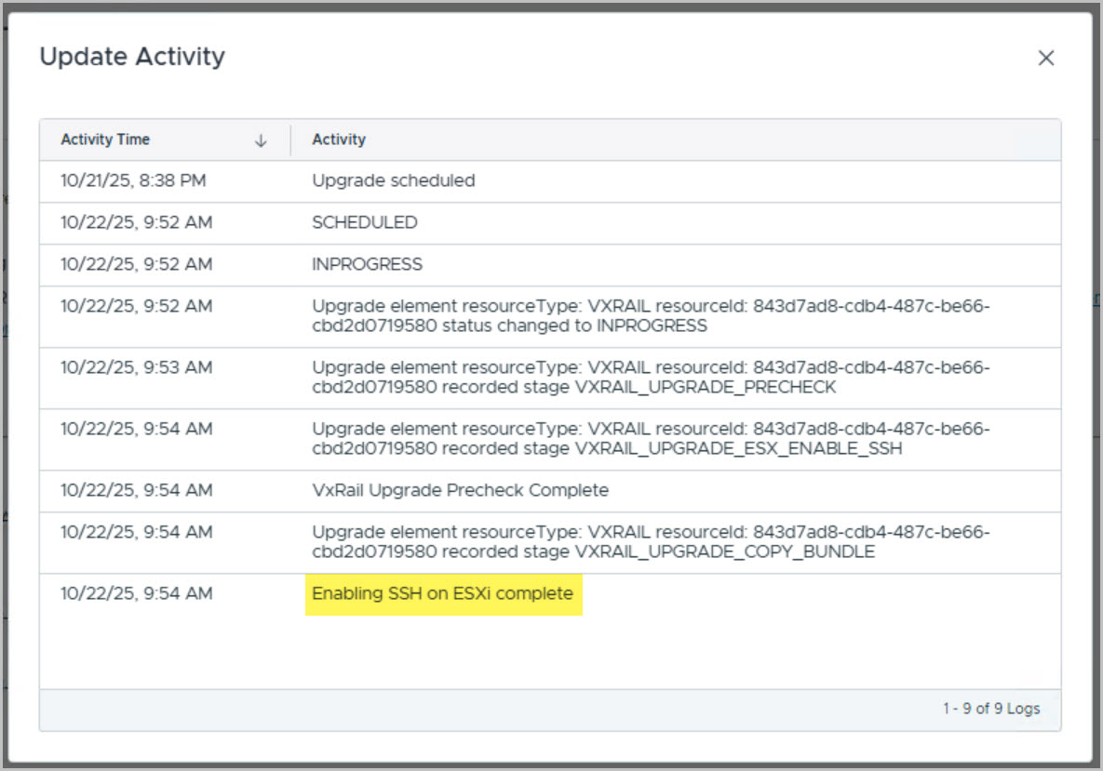Click "VxRail Upgrade Precheck Complete" entry
The width and height of the screenshot is (1103, 771).
pos(460,490)
